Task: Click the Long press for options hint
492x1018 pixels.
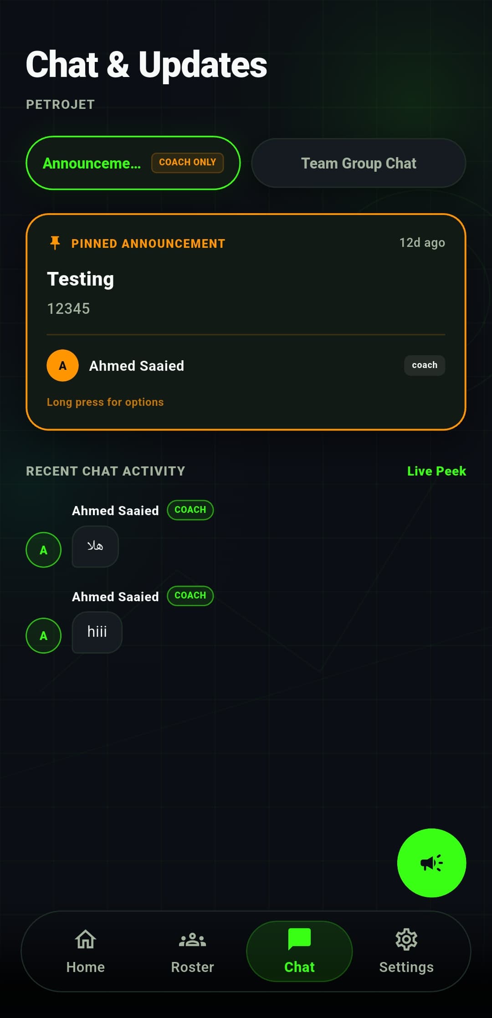Action: click(105, 402)
